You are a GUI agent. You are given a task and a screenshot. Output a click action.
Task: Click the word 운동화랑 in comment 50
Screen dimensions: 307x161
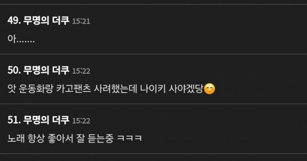pyautogui.click(x=36, y=89)
